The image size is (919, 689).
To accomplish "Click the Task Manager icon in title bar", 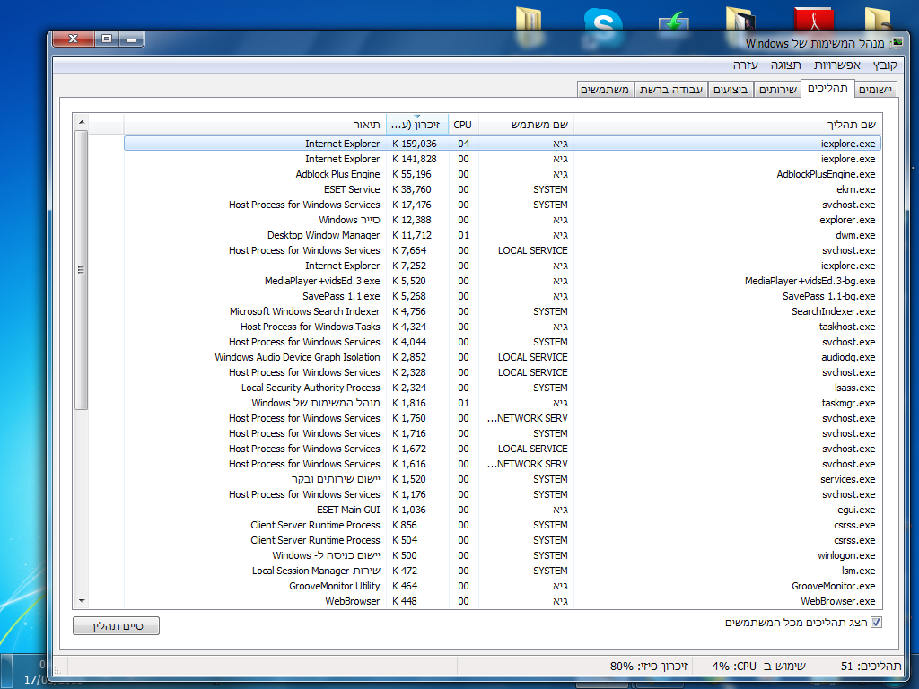I will click(x=896, y=43).
